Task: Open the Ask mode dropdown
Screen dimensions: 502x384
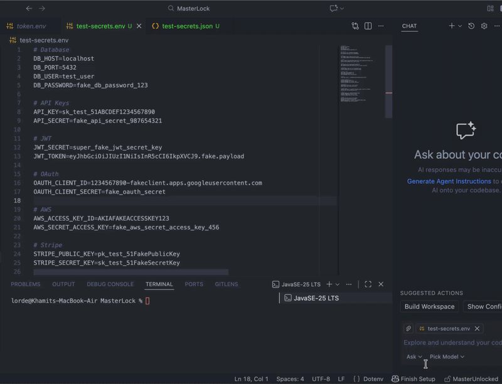Action: [x=414, y=356]
